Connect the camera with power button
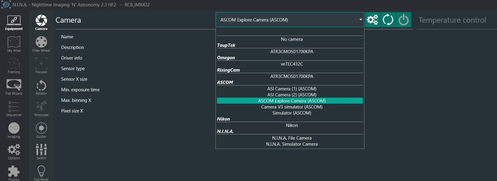Image resolution: width=497 pixels, height=181 pixels. click(x=403, y=20)
